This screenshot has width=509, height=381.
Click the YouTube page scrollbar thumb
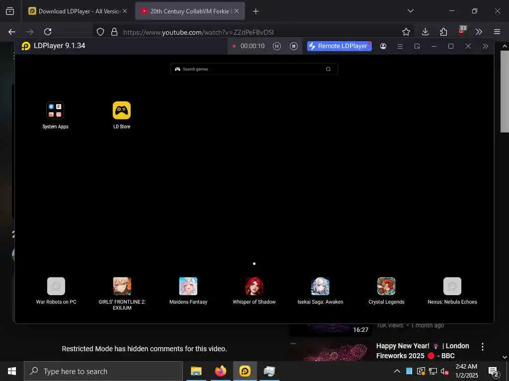click(x=505, y=91)
